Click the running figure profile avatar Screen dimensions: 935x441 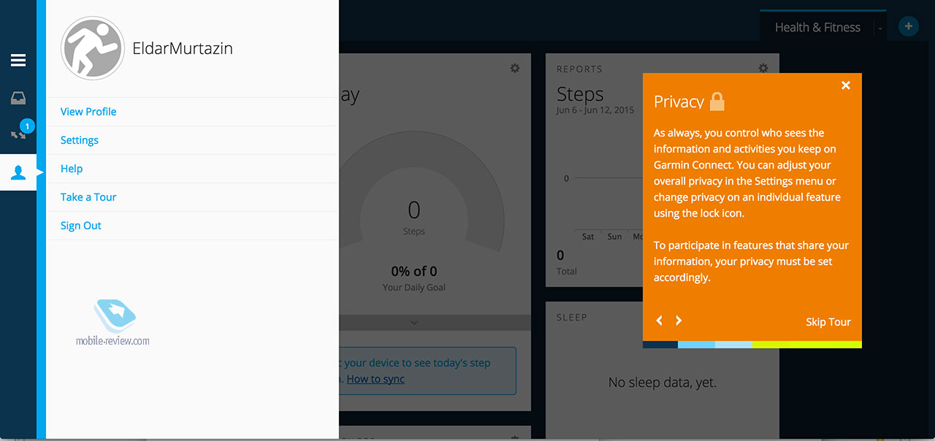click(x=93, y=49)
